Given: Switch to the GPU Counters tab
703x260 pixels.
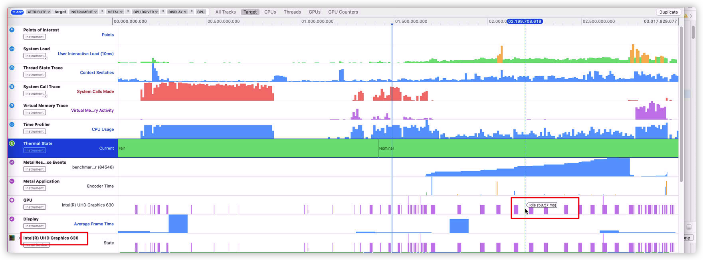Looking at the screenshot, I should pyautogui.click(x=343, y=12).
